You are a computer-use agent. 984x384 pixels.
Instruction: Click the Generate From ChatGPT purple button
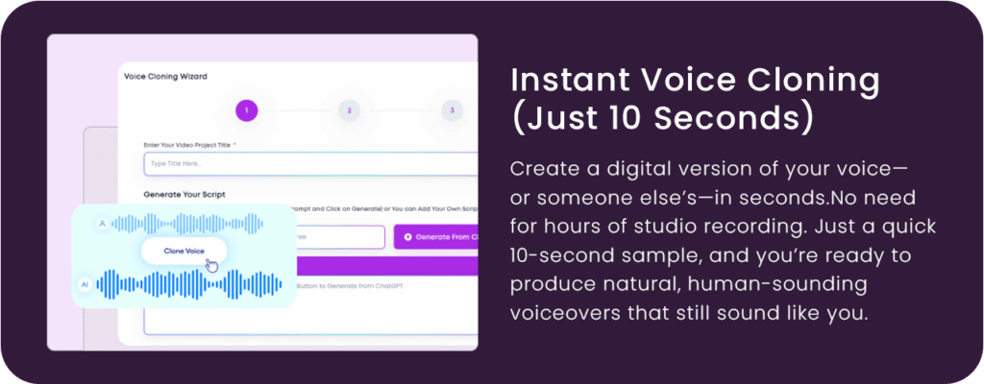[435, 237]
